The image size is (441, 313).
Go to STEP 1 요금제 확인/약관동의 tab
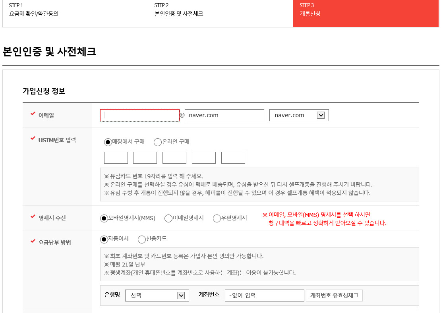click(75, 14)
